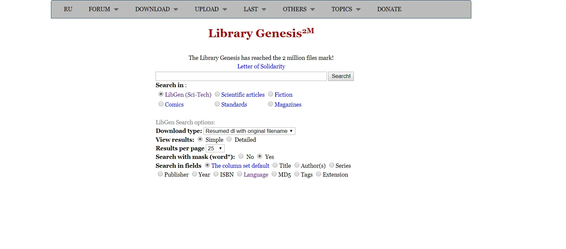
Task: Open the TOPICS menu
Action: tap(346, 9)
